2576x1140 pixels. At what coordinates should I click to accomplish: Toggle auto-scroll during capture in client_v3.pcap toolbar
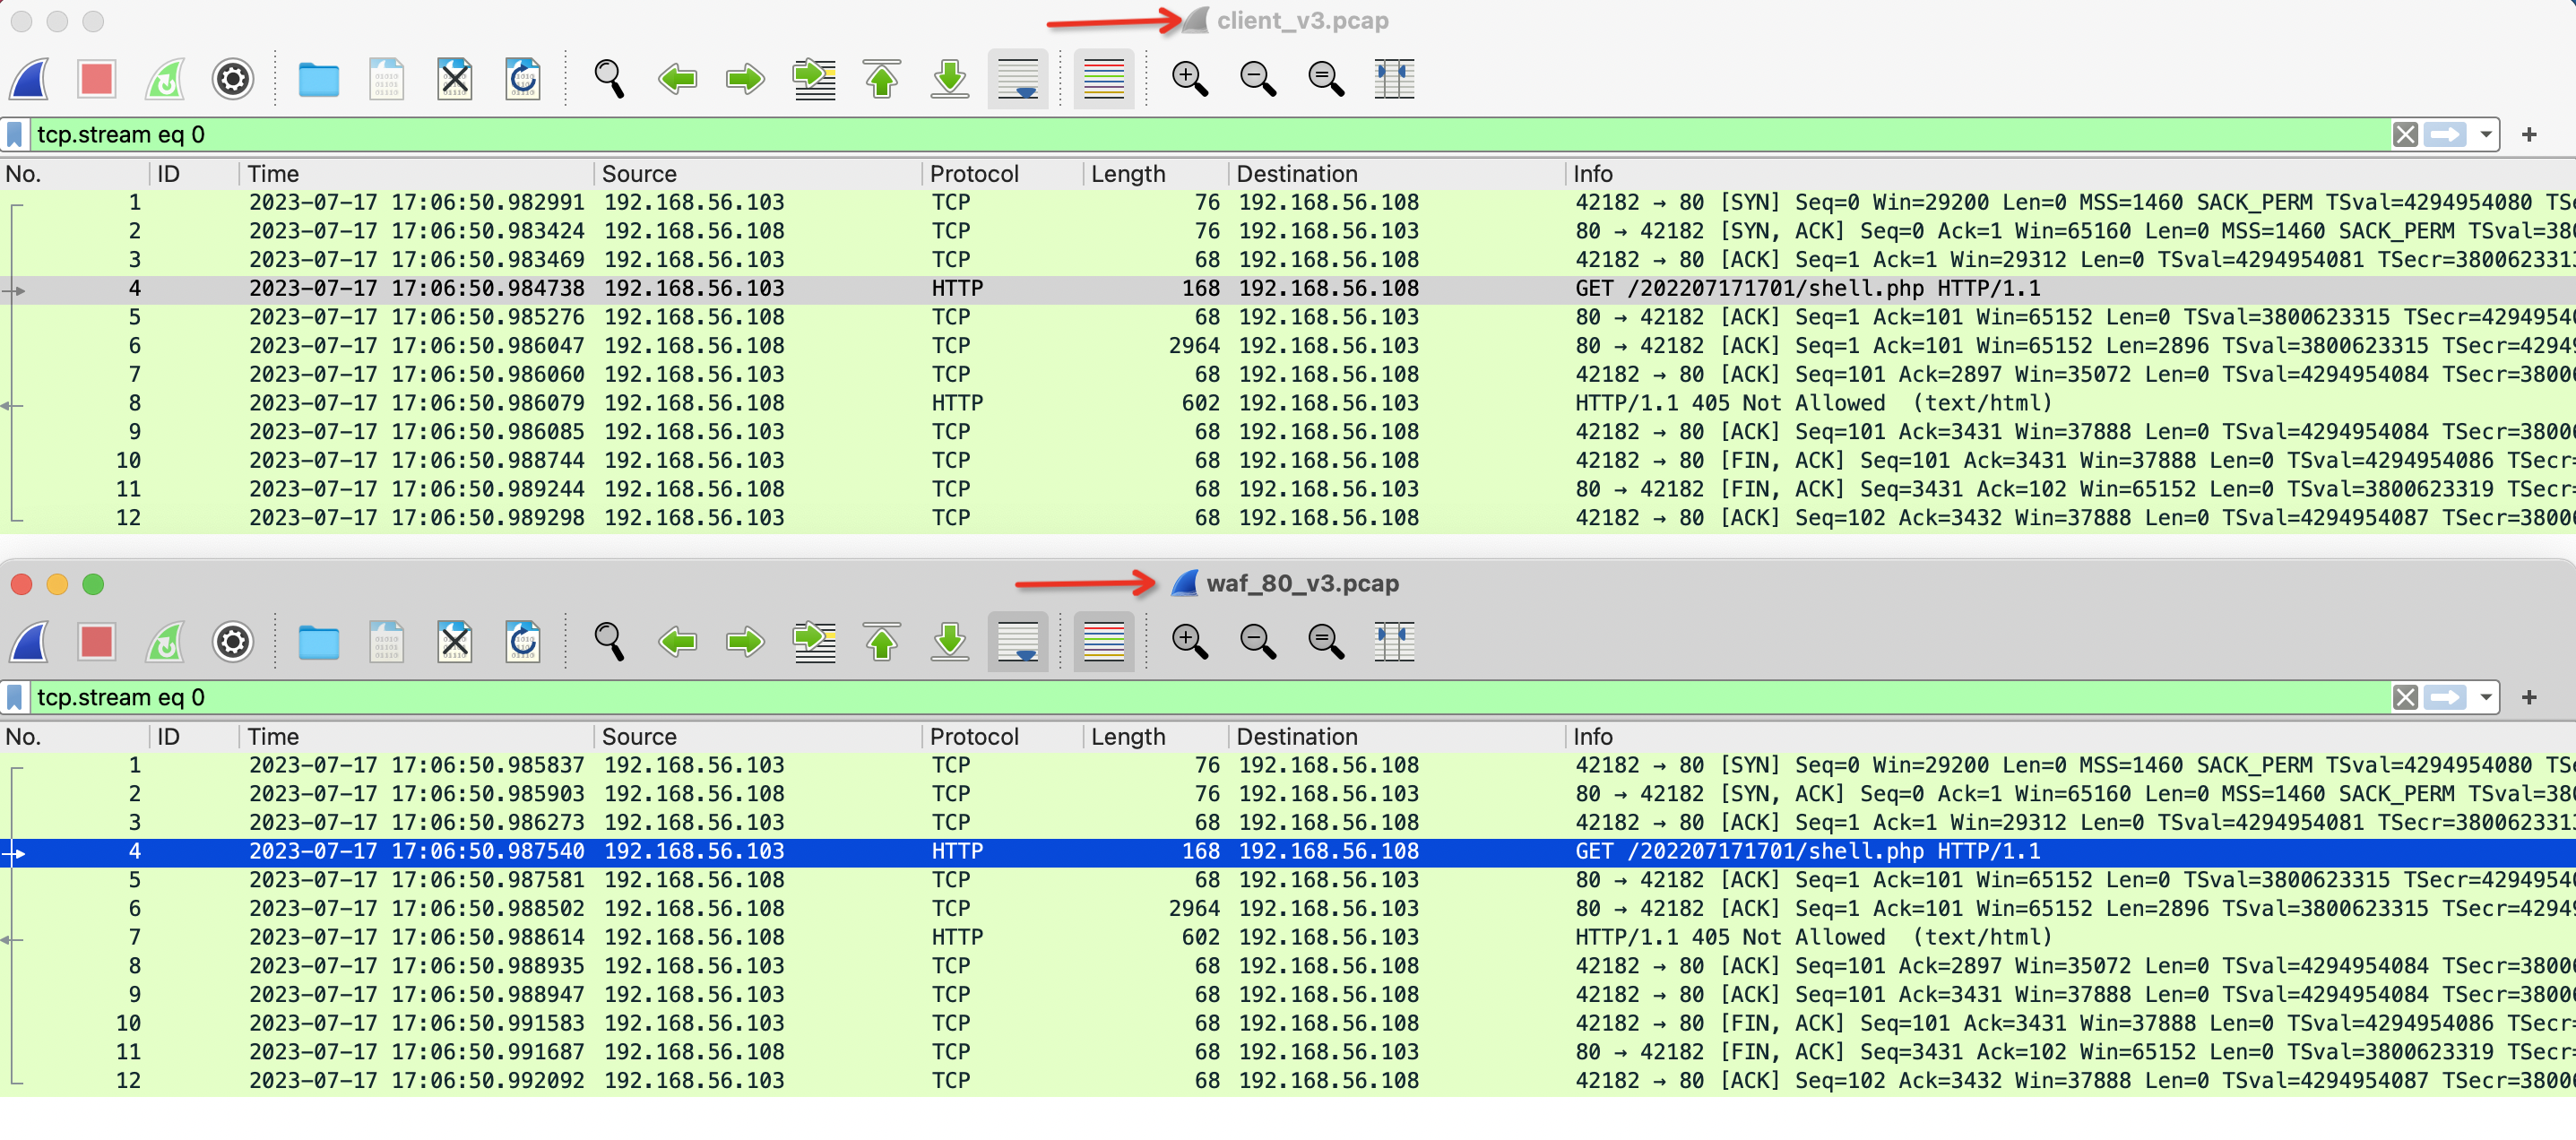[1018, 79]
